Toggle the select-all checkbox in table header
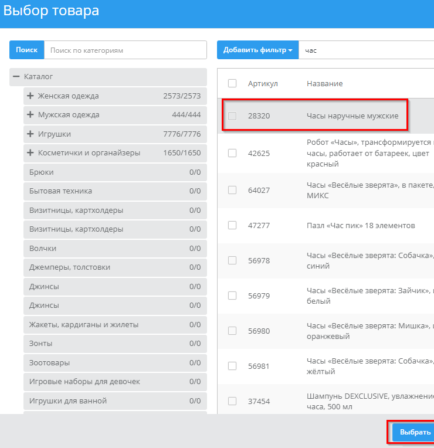The image size is (434, 448). click(x=232, y=83)
